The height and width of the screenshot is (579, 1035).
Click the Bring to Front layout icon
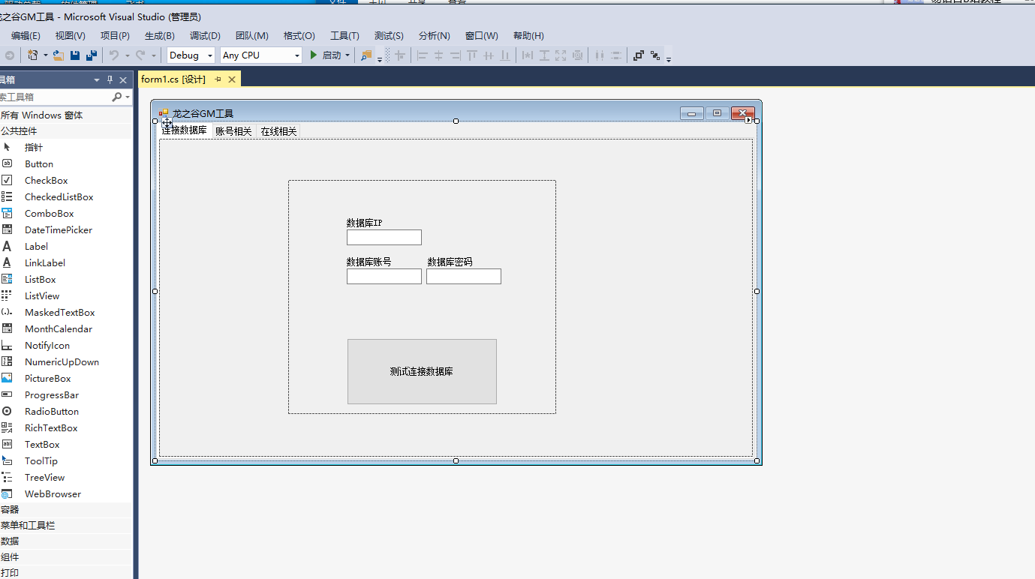pos(639,55)
